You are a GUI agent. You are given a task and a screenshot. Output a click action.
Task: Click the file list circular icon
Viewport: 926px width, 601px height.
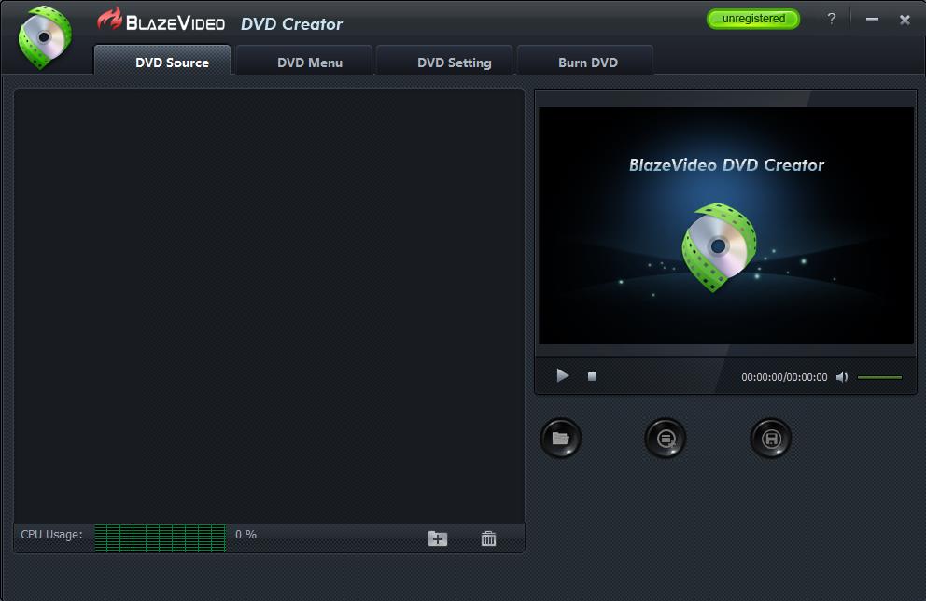[665, 439]
